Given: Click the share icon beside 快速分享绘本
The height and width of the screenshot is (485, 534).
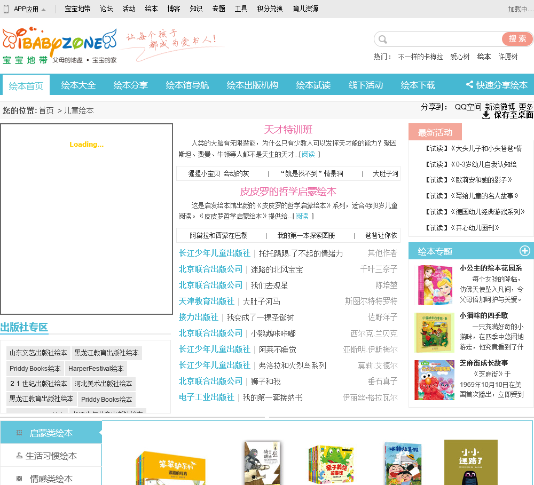Looking at the screenshot, I should (x=469, y=85).
